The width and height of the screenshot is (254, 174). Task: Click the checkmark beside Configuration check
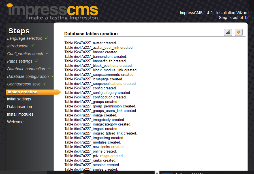pyautogui.click(x=47, y=53)
